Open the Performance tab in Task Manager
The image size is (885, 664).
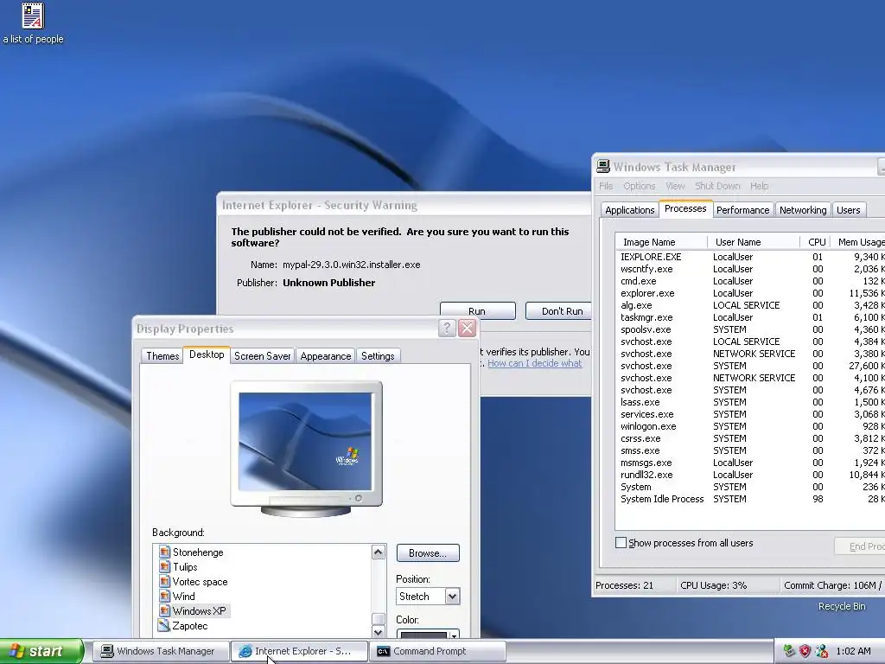click(742, 210)
